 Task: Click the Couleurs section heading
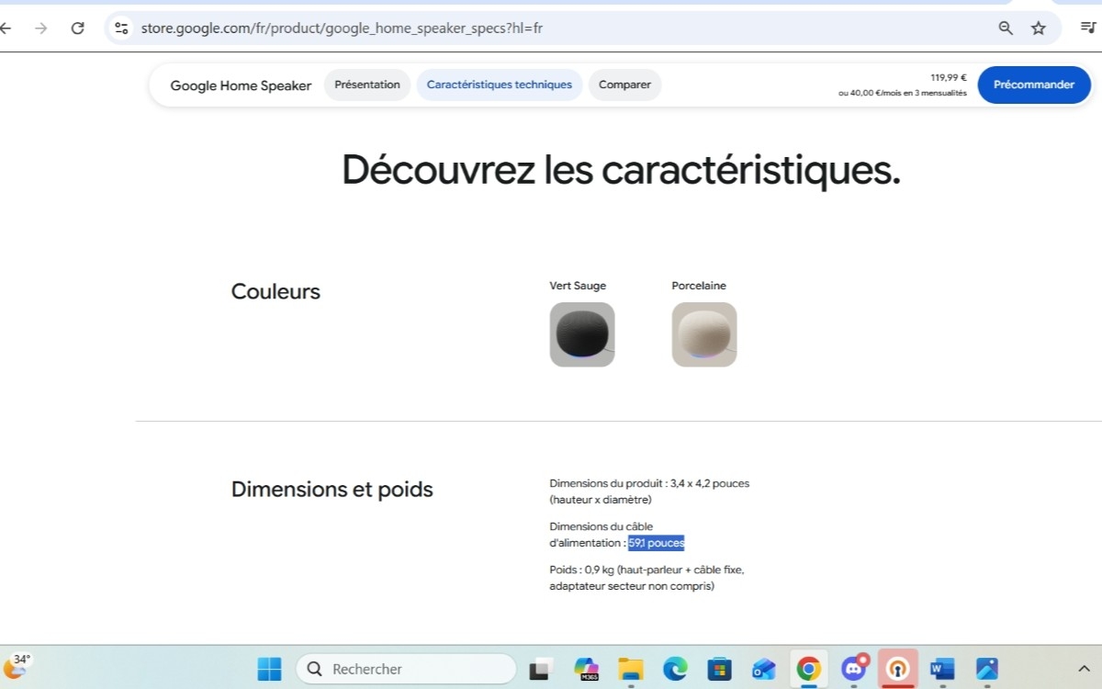point(275,292)
